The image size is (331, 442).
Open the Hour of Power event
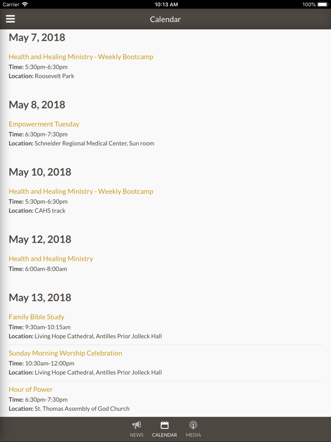(x=30, y=389)
